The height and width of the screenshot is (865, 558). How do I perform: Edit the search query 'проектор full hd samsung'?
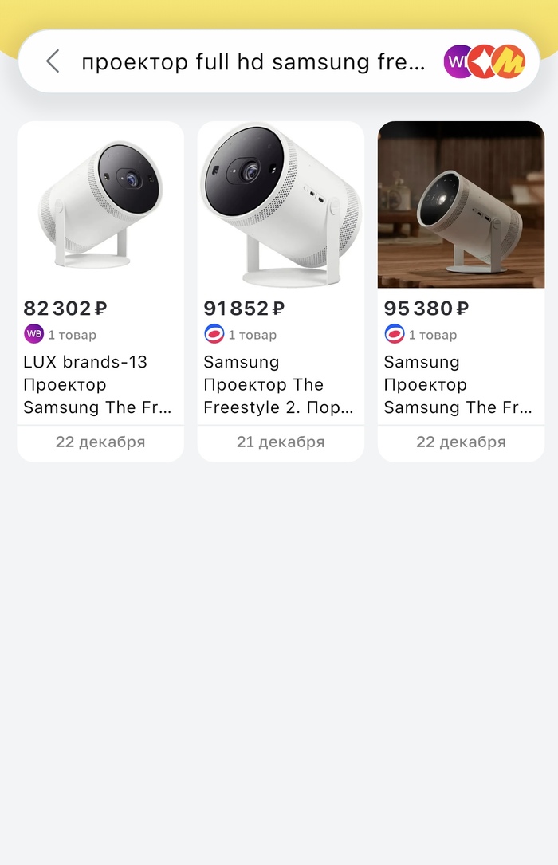[253, 61]
